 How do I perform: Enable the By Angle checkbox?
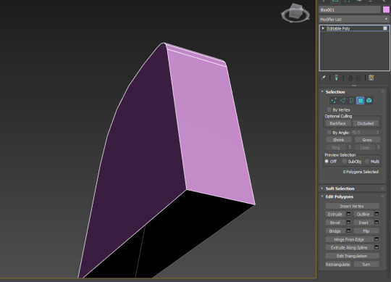(x=329, y=132)
